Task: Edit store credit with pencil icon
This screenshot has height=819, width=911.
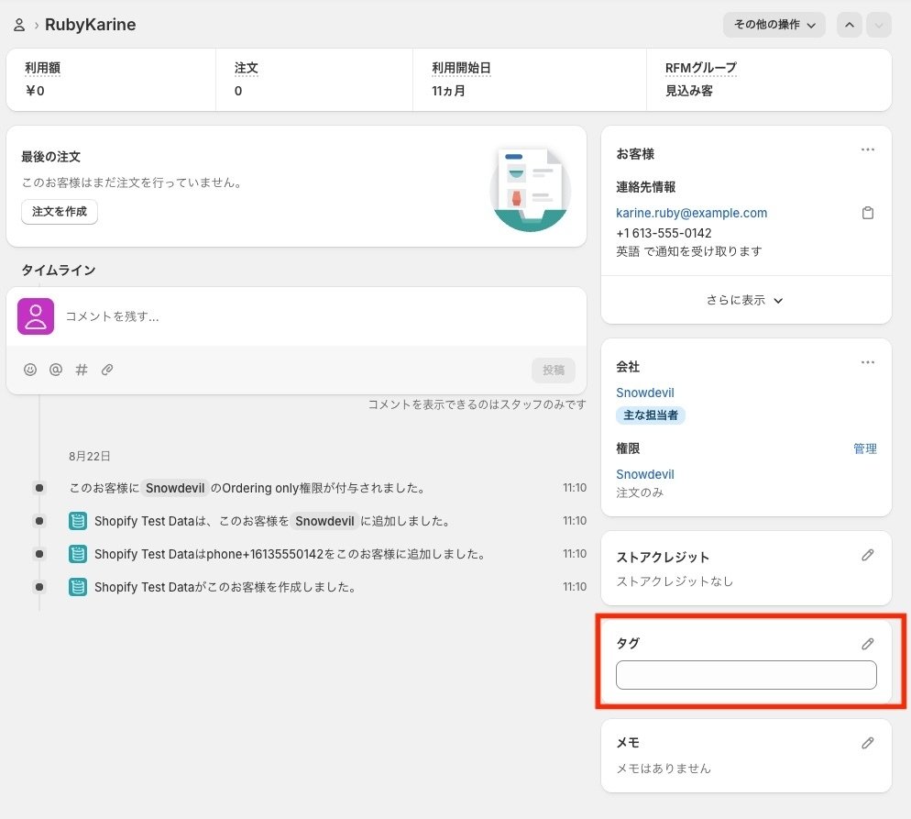Action: 868,555
